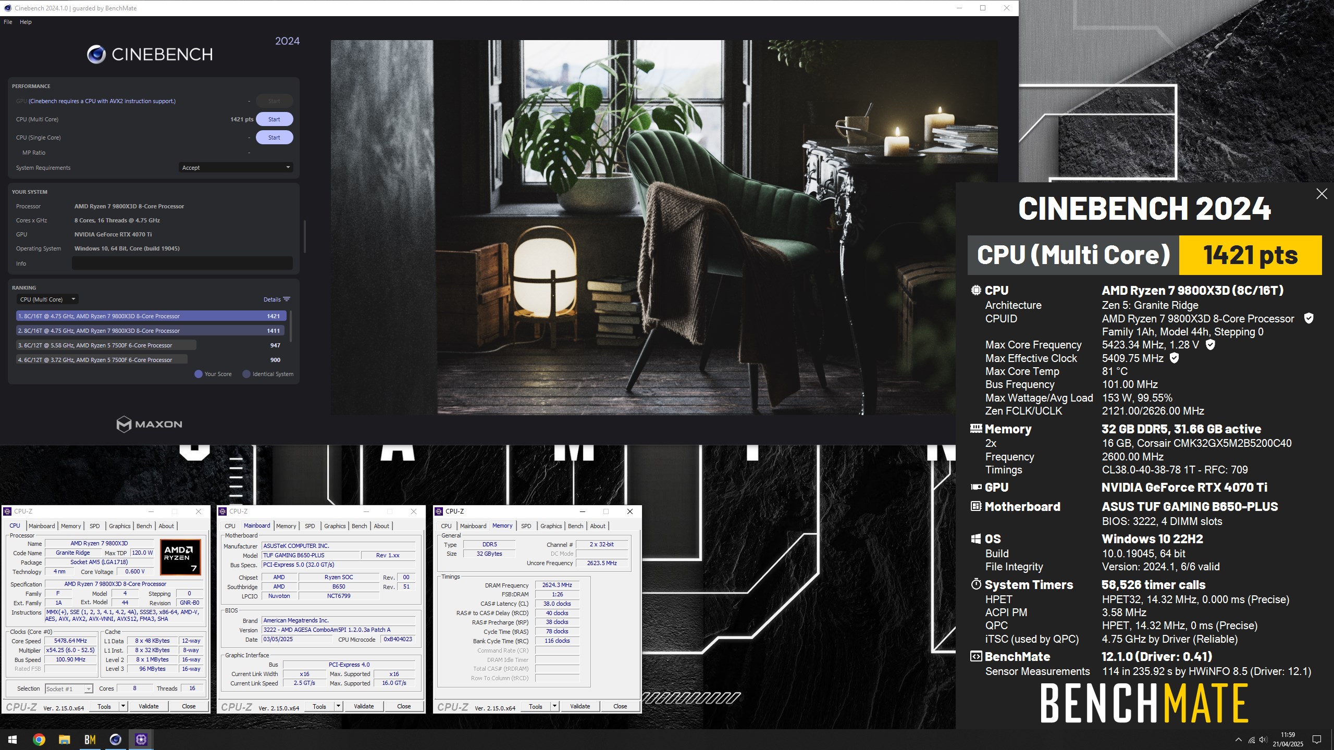Open Memory tab in Mainboard CPU-Z window
The image size is (1334, 750).
click(286, 526)
